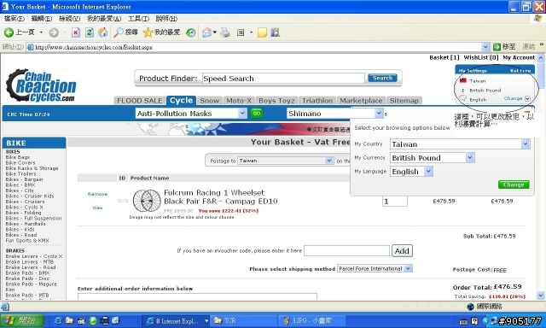Open the View (檢視) menu

(69, 19)
